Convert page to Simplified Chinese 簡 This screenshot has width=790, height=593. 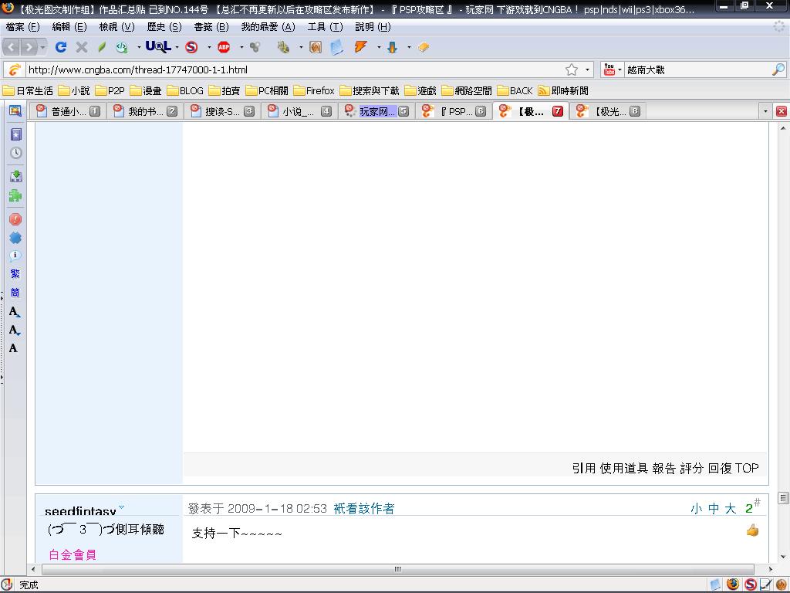[x=15, y=293]
